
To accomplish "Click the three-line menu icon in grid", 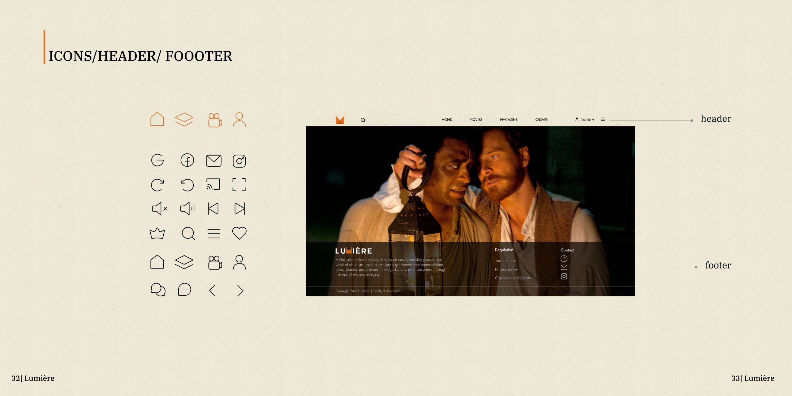I will 214,234.
